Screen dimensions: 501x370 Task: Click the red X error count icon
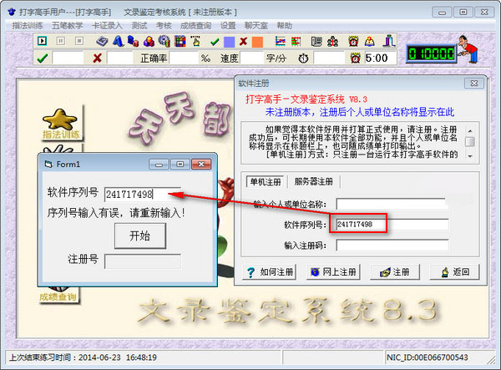tap(98, 58)
